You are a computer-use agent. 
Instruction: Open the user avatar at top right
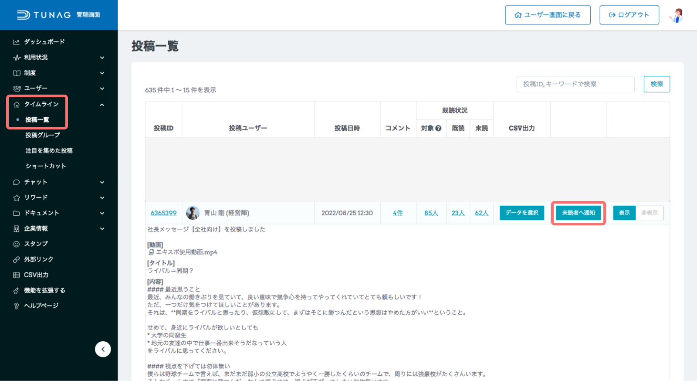coord(677,15)
